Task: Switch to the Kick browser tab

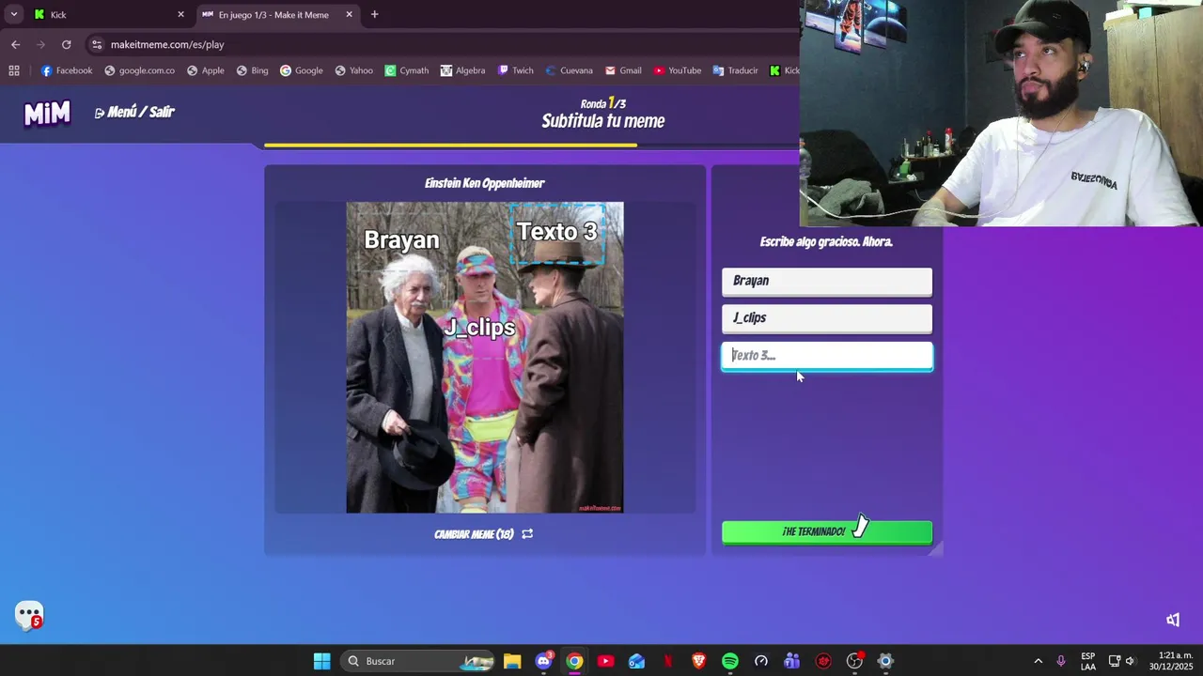Action: pos(108,14)
